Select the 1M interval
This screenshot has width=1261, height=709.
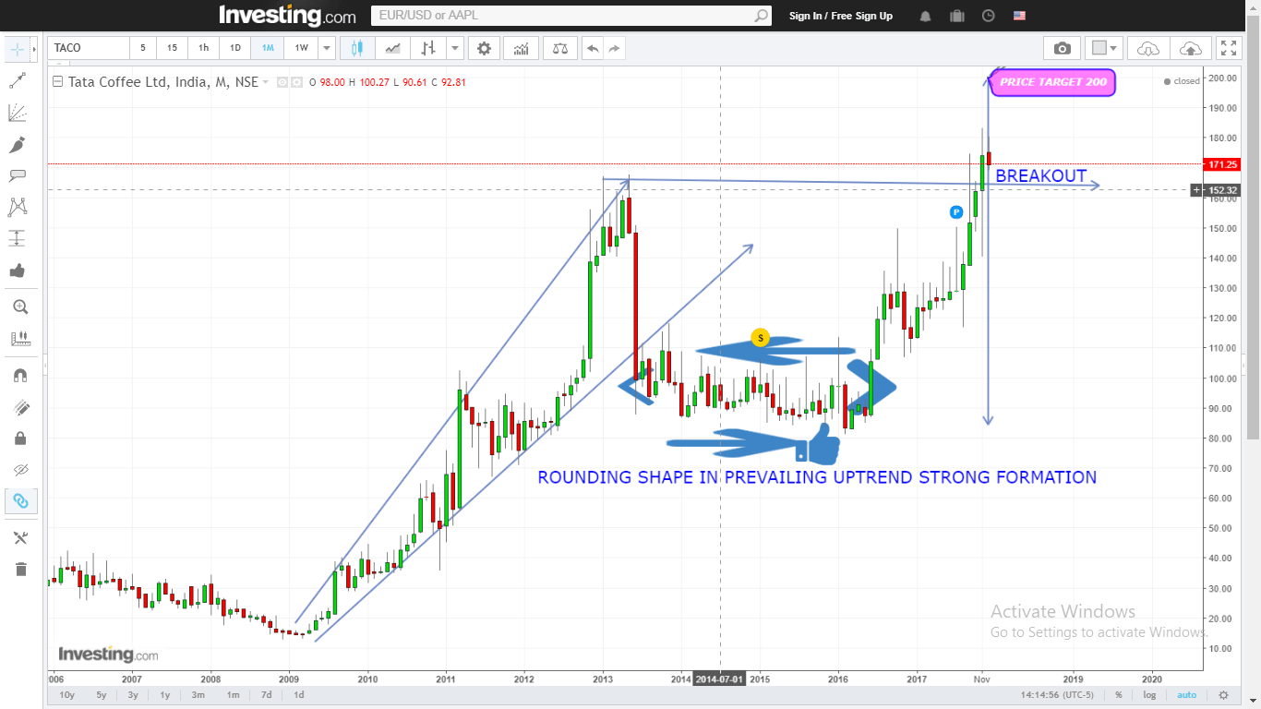(x=267, y=48)
